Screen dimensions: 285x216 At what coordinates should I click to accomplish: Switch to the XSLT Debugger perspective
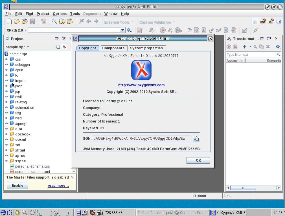(263, 21)
